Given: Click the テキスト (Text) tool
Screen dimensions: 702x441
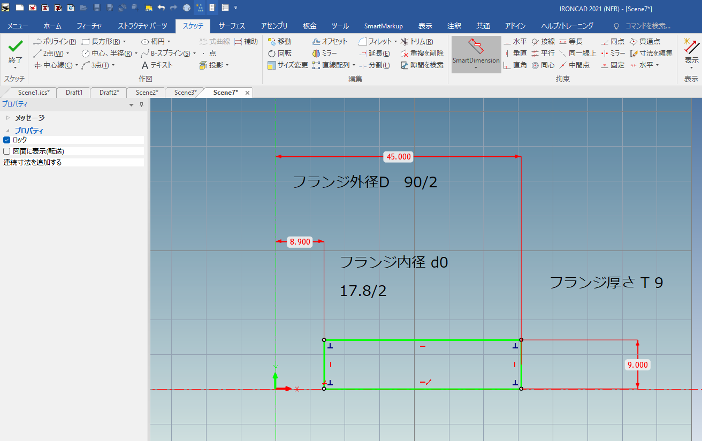Looking at the screenshot, I should (157, 65).
